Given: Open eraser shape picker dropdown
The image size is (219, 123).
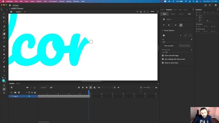Looking at the screenshot, I should tap(164, 36).
